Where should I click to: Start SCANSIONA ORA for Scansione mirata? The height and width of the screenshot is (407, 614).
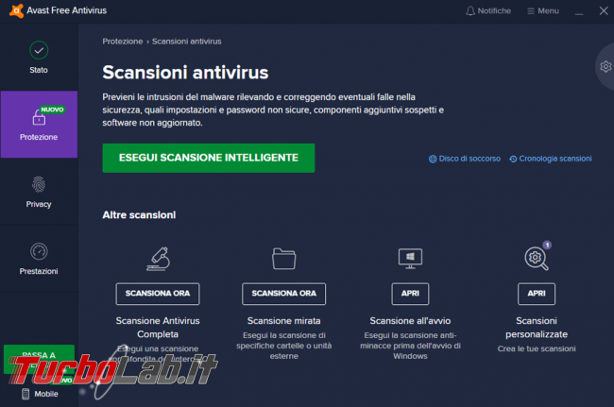(x=283, y=294)
